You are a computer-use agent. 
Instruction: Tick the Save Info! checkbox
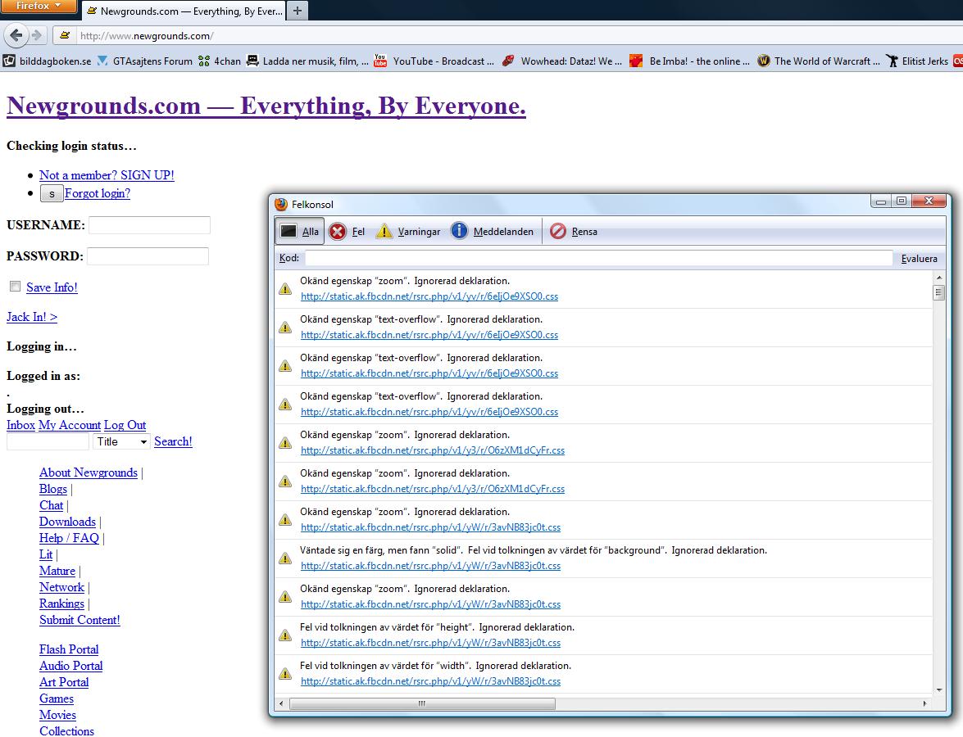click(x=16, y=286)
